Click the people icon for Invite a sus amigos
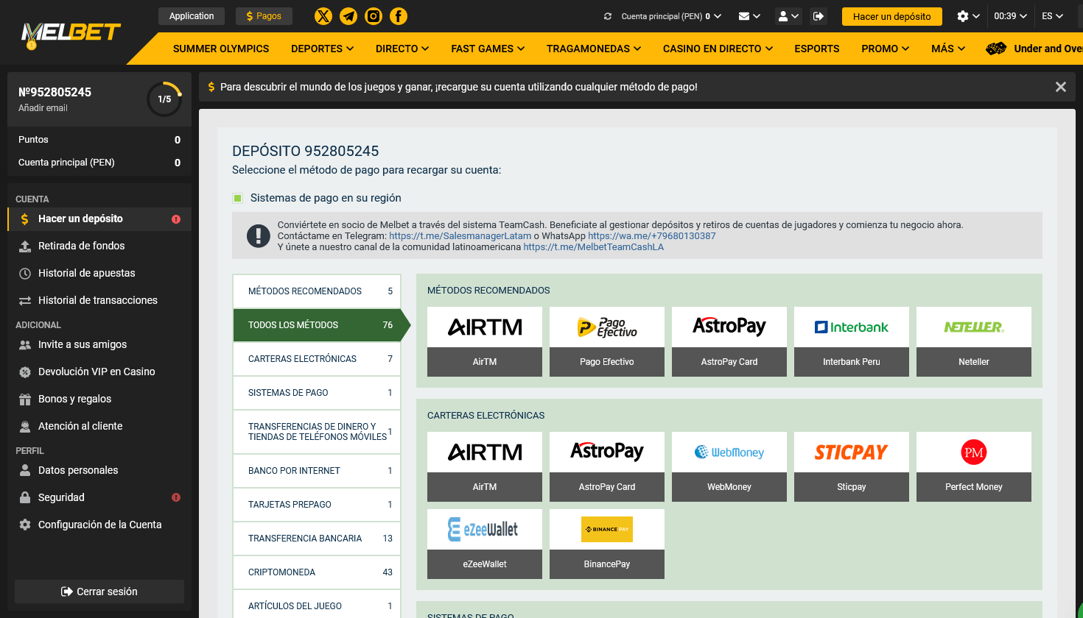Viewport: 1083px width, 618px height. click(25, 345)
